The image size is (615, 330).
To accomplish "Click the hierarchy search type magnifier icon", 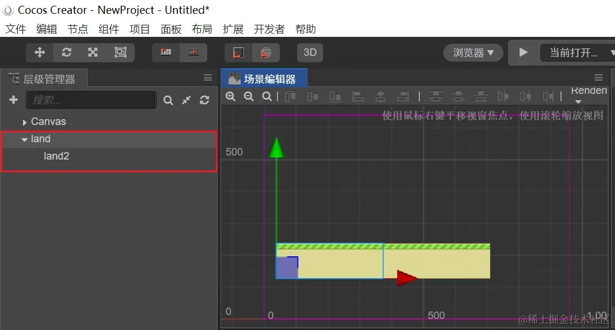I will click(x=168, y=100).
